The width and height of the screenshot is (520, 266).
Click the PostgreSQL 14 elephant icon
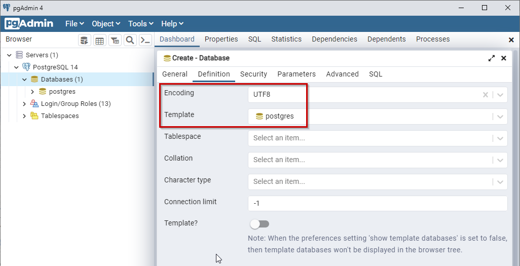click(x=26, y=67)
